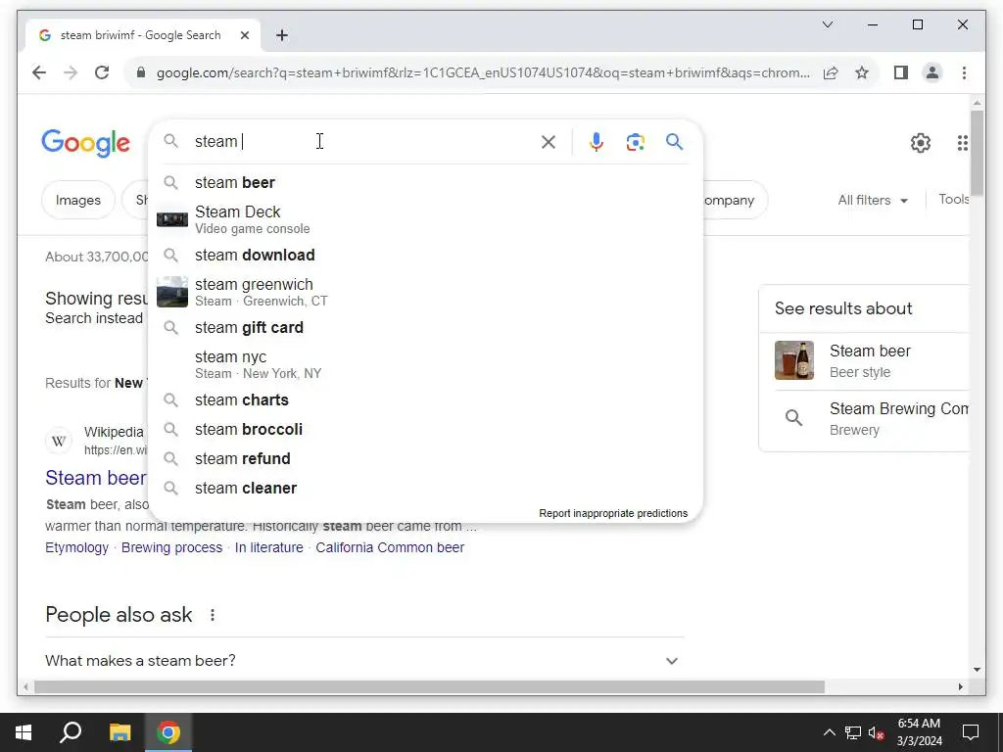Open People also ask options menu
1003x752 pixels.
213,615
